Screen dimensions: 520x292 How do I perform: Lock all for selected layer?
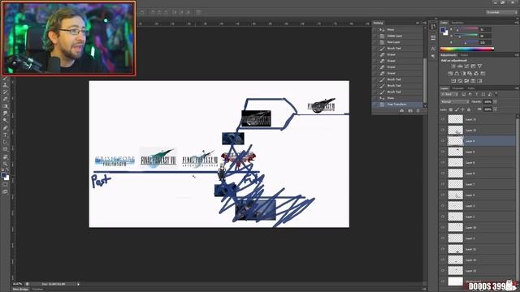click(469, 109)
